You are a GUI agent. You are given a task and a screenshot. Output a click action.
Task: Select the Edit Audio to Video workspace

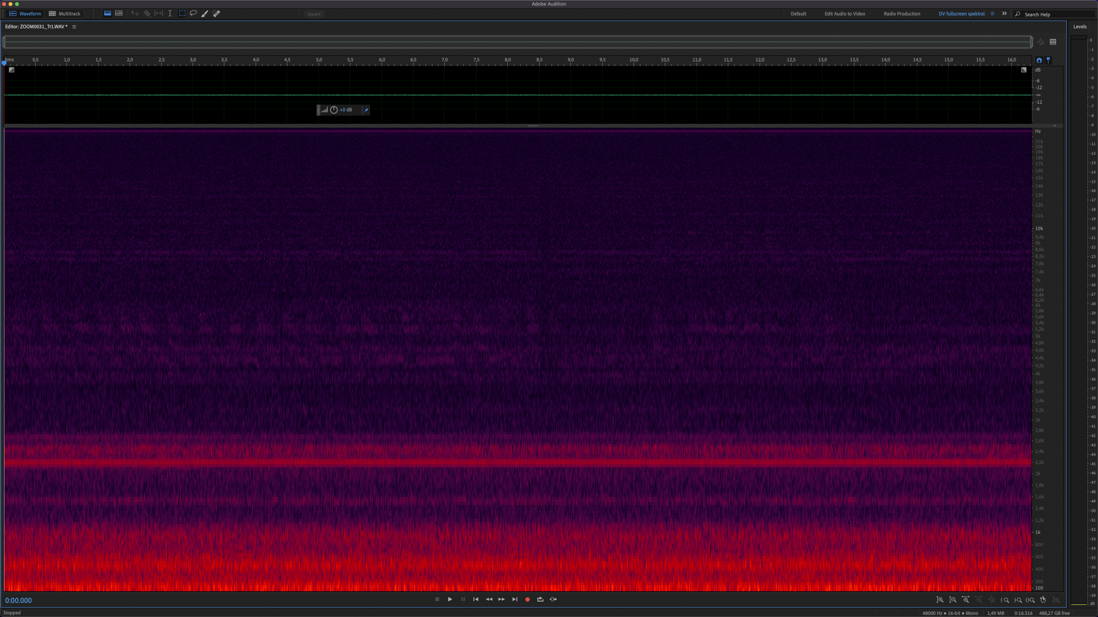click(x=844, y=14)
